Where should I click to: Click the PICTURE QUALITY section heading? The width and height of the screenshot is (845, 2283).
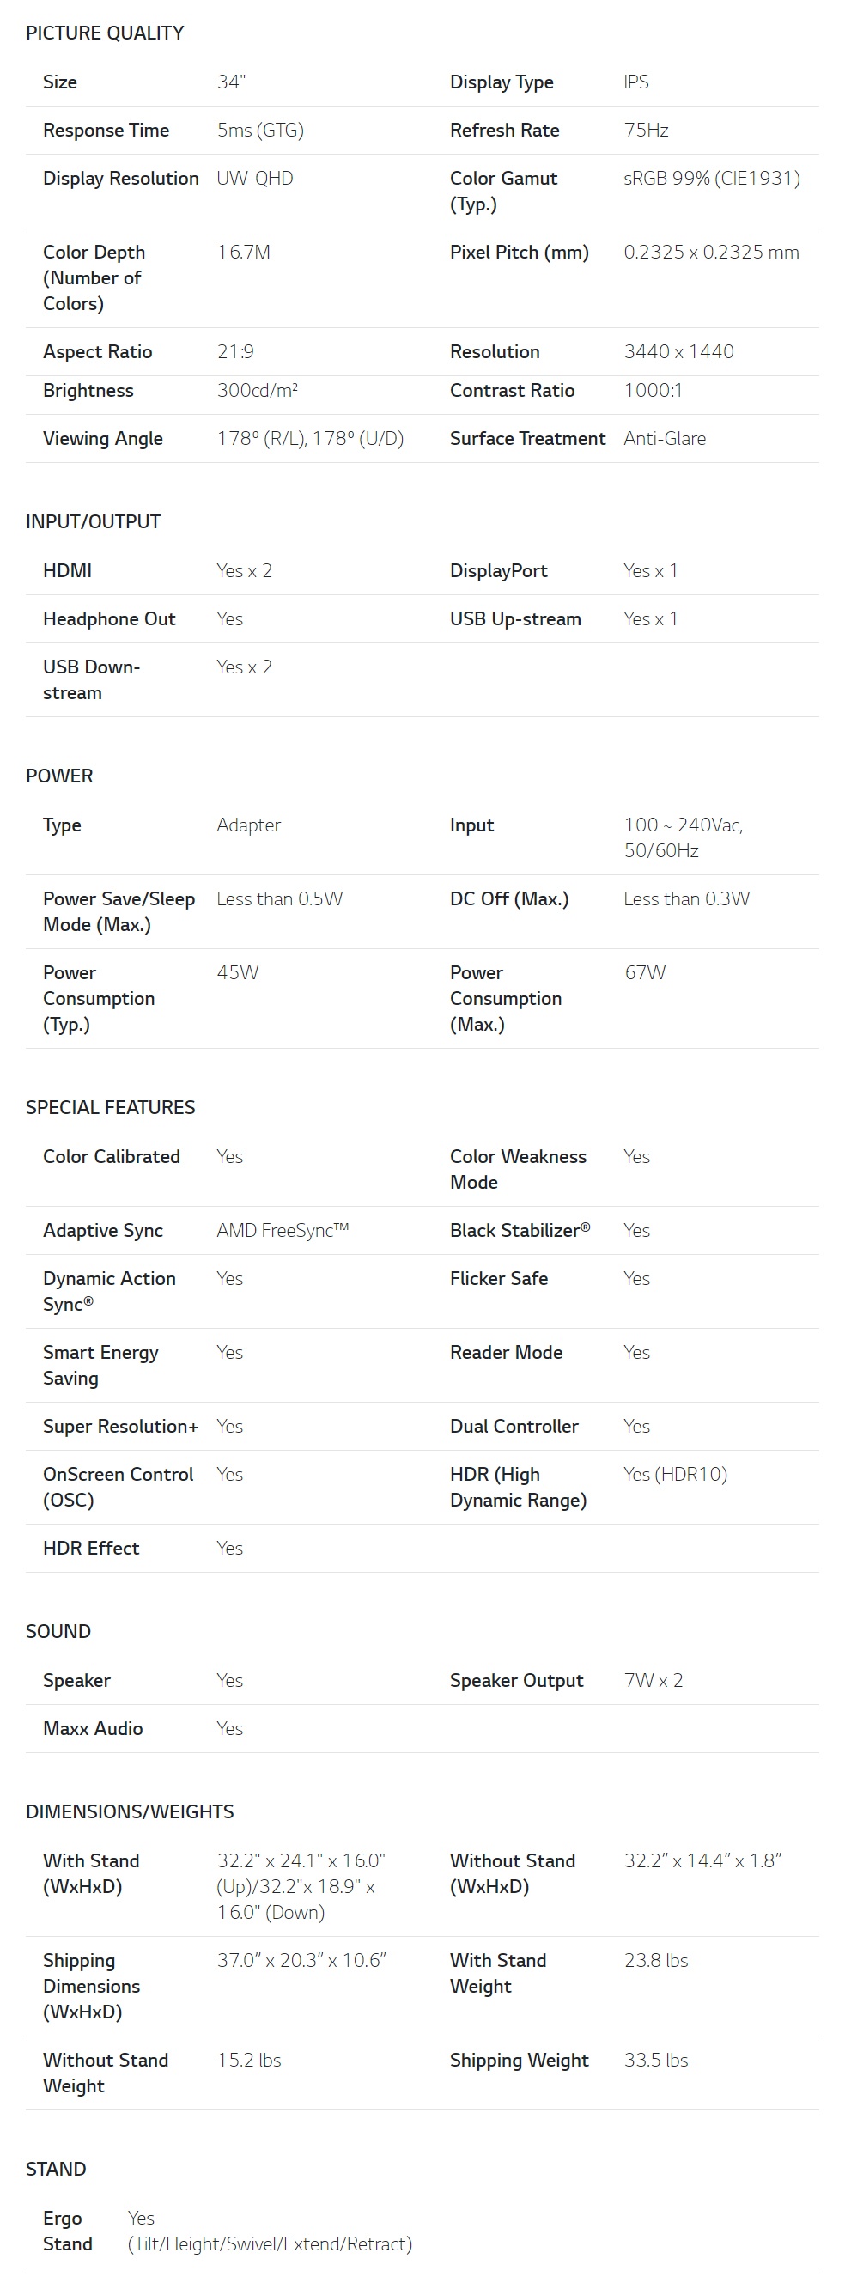click(x=105, y=33)
